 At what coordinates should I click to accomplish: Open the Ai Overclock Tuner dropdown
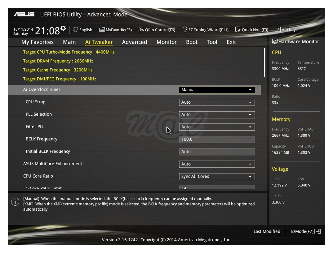click(x=217, y=90)
